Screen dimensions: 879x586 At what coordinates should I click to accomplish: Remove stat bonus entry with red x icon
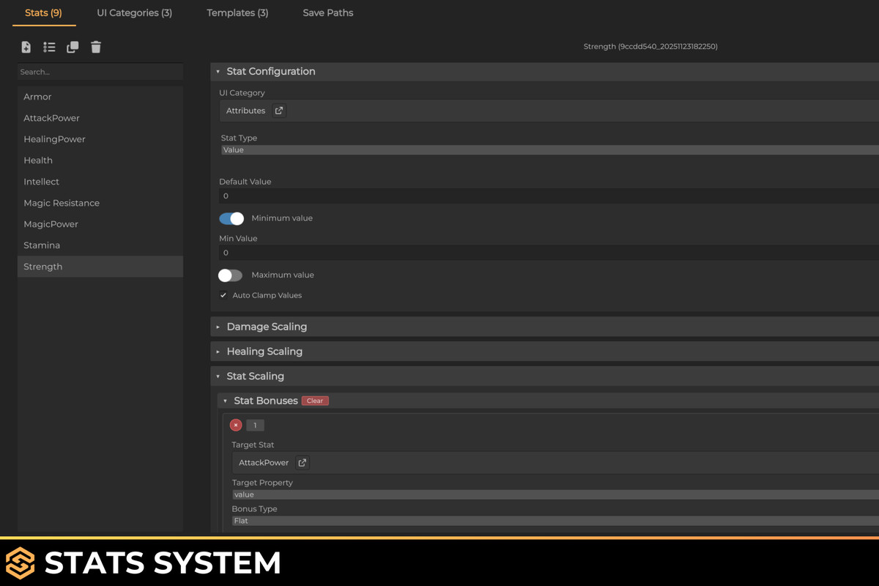pyautogui.click(x=235, y=425)
